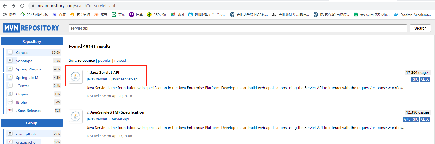Click the Clojars repository icon

point(10,94)
